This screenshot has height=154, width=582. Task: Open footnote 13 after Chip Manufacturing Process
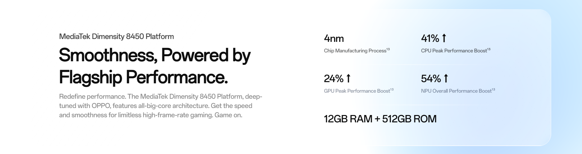tap(388, 50)
